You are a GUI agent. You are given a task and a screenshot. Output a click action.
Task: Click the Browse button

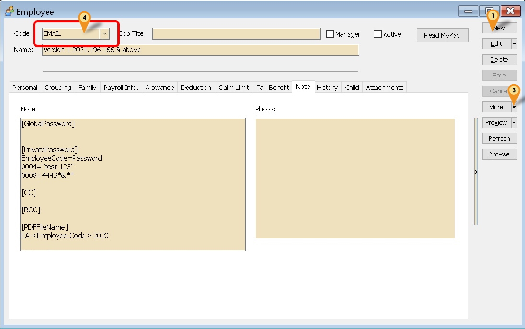pyautogui.click(x=499, y=154)
